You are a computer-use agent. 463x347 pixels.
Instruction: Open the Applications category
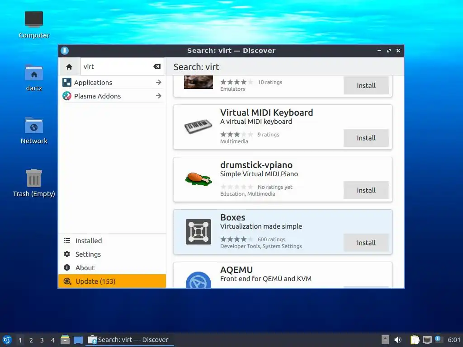112,82
